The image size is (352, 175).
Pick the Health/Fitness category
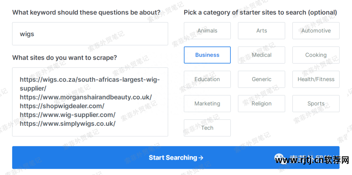[316, 79]
